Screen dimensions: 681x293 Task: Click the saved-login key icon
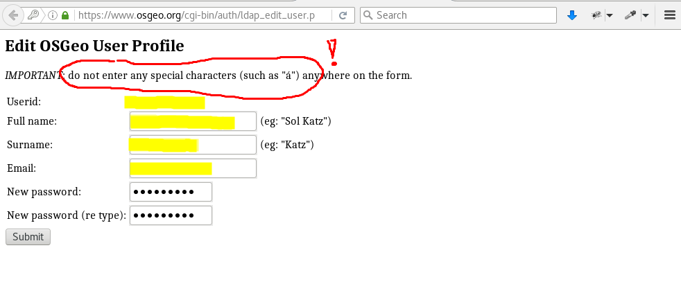click(35, 15)
